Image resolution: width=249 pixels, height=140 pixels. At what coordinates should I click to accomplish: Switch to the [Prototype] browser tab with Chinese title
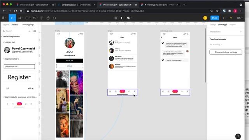click(76, 5)
